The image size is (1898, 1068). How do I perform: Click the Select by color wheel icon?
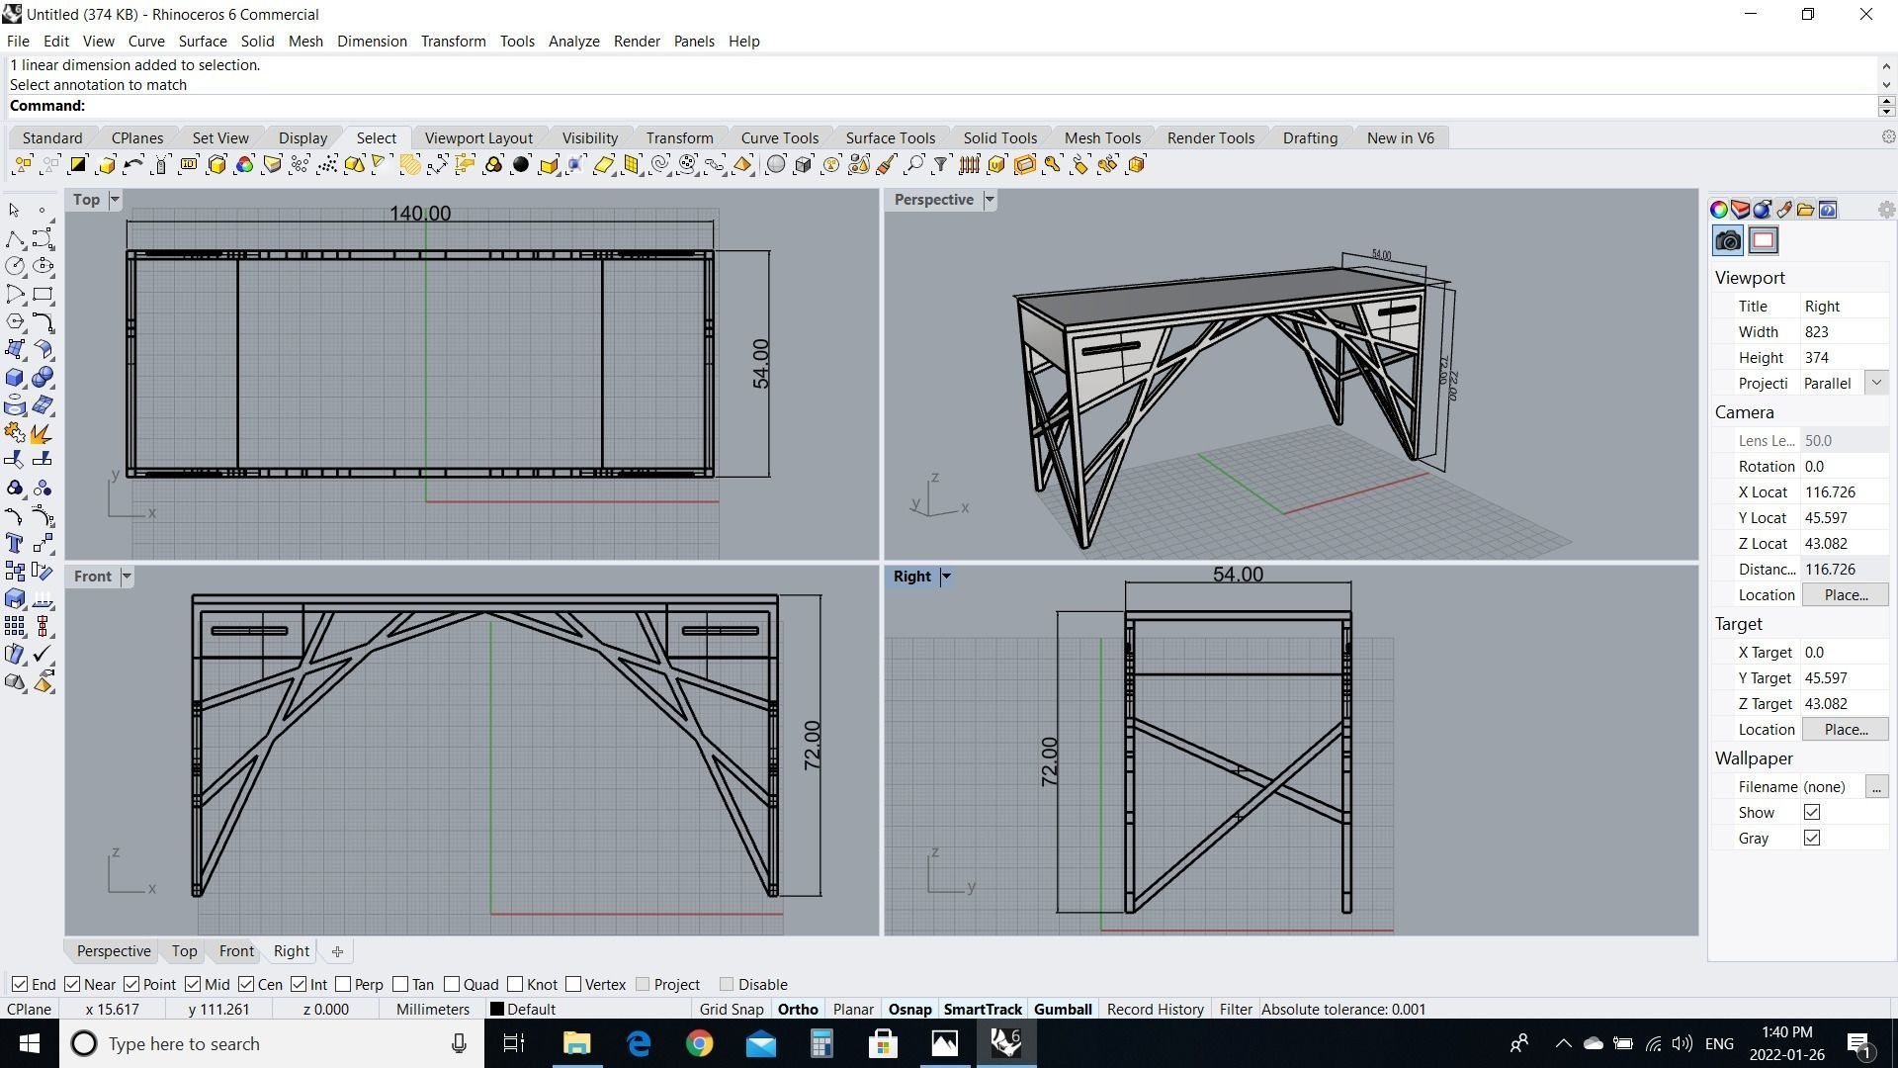pos(244,165)
